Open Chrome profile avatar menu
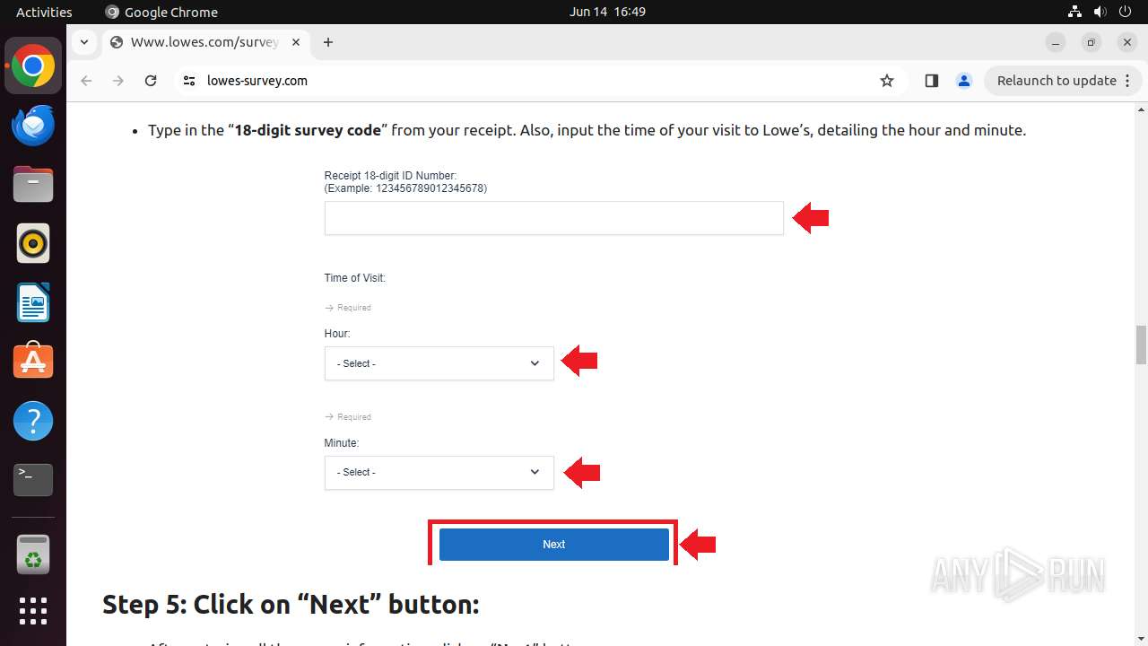 click(x=964, y=81)
